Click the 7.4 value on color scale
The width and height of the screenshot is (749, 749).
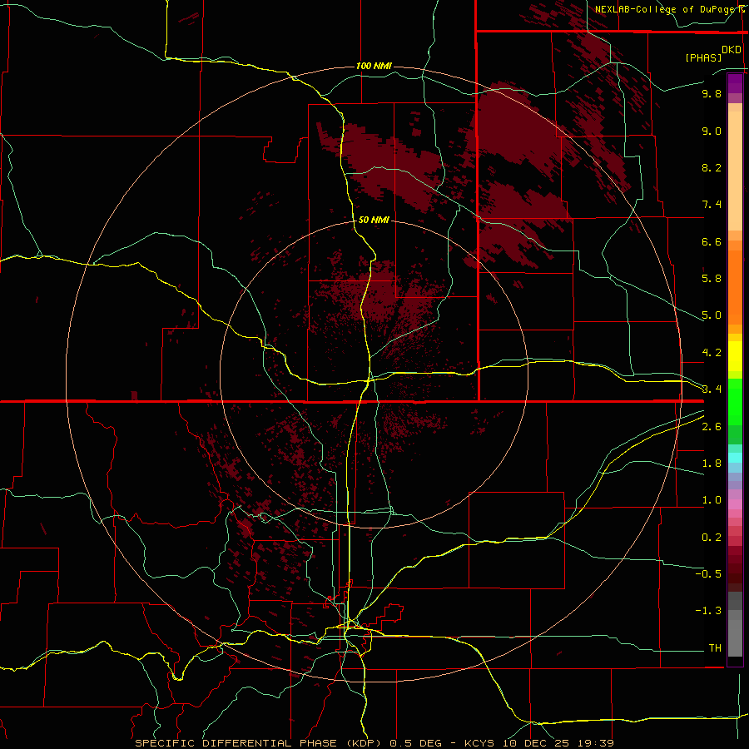(712, 205)
